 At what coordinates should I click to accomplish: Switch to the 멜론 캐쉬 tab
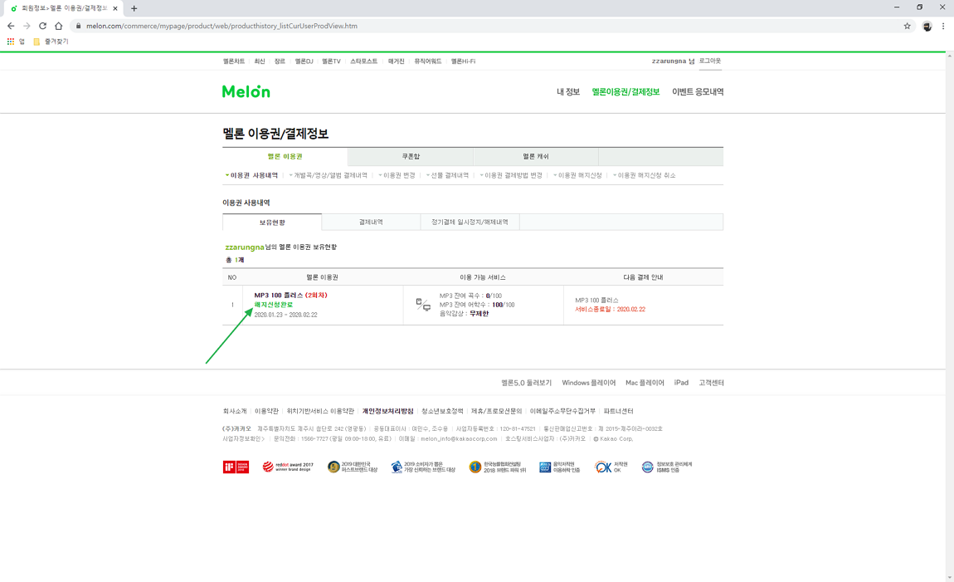click(536, 156)
